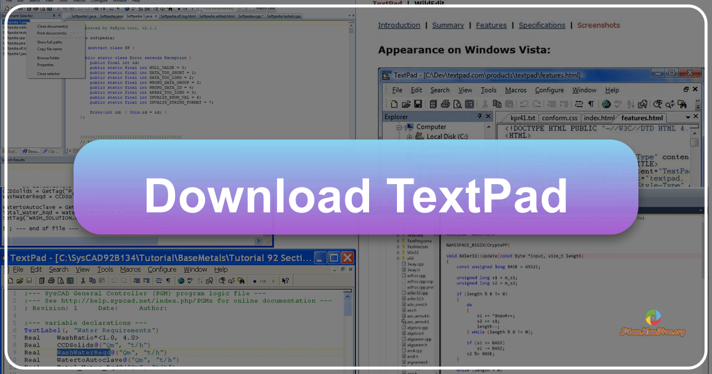This screenshot has height=374, width=712.
Task: Open the Screenshots link
Action: 599,25
